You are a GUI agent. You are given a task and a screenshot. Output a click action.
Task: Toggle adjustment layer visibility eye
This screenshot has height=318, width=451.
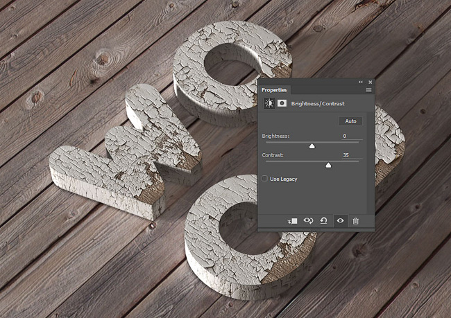pyautogui.click(x=340, y=220)
